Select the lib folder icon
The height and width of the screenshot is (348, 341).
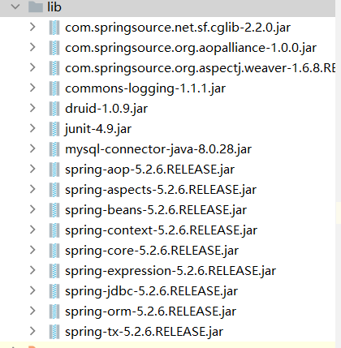click(36, 6)
